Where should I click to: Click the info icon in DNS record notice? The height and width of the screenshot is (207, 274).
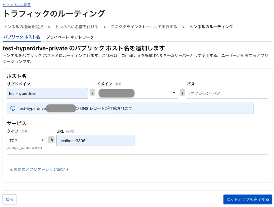[13, 108]
